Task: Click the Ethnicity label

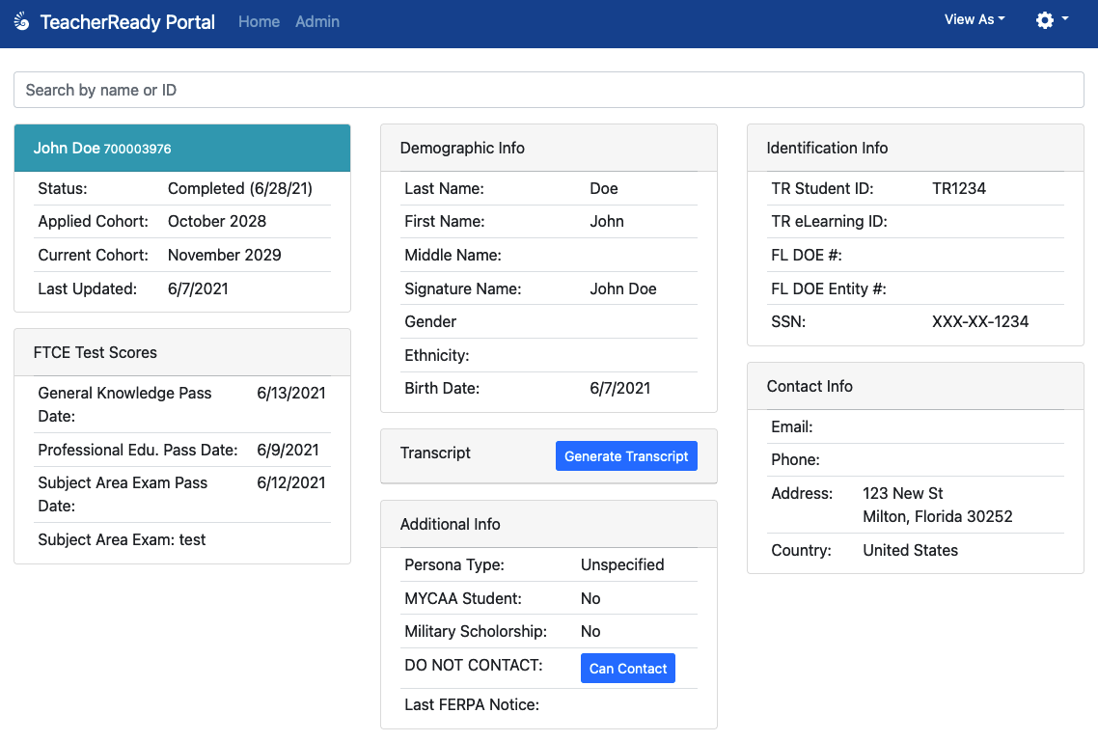Action: tap(437, 355)
